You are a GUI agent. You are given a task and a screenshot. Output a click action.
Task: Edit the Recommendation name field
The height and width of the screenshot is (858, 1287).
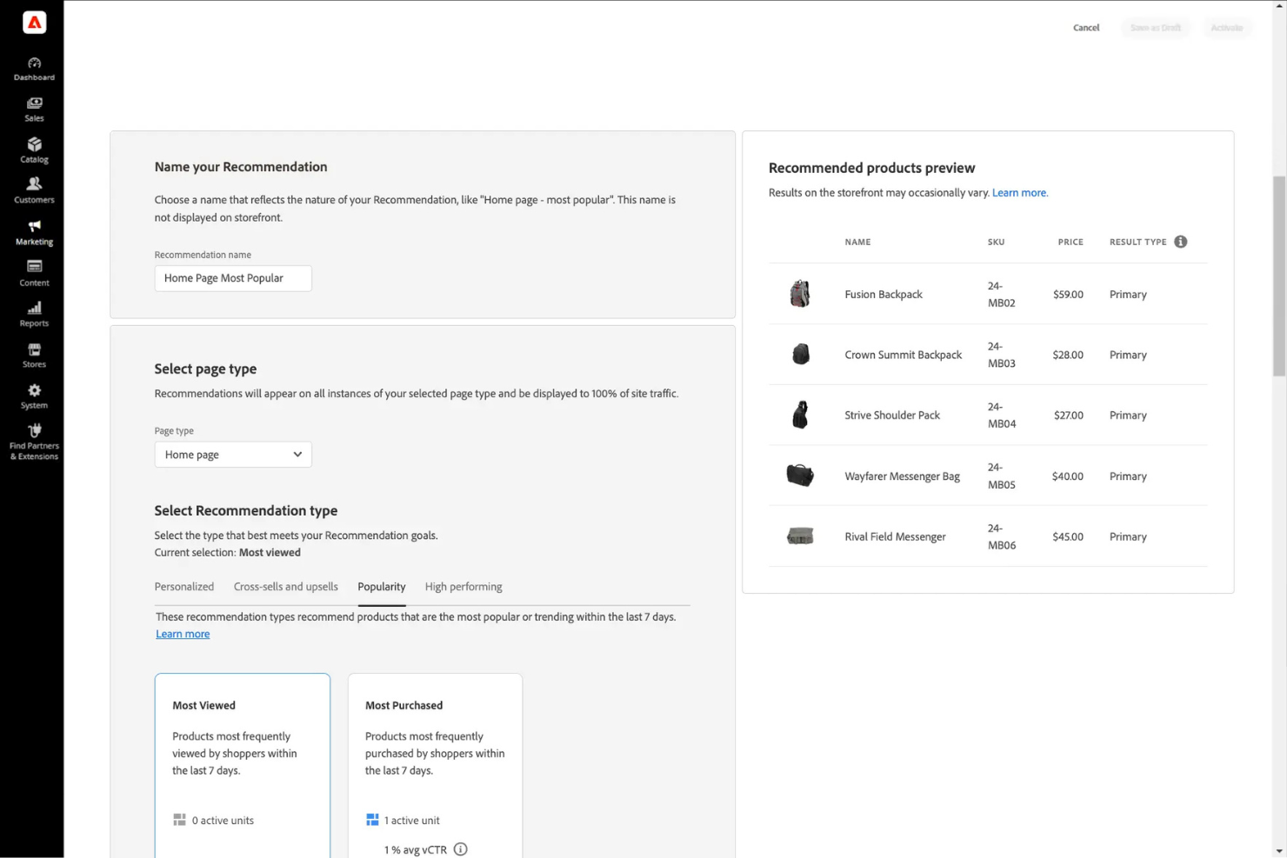(x=232, y=278)
